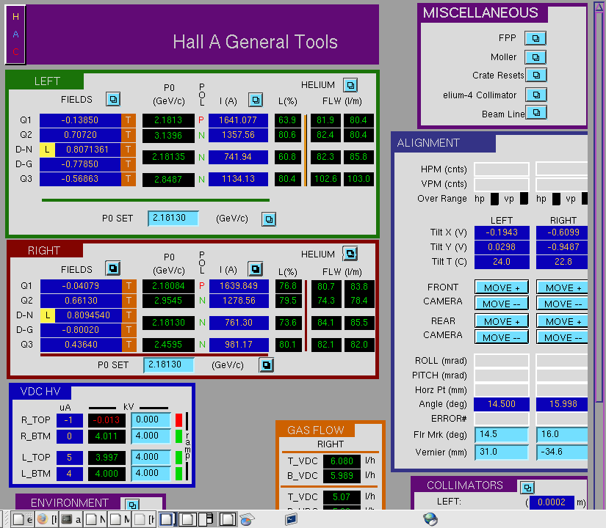The height and width of the screenshot is (528, 606).
Task: Click REAR CAMERA LEFT MOVE + button
Action: click(502, 321)
